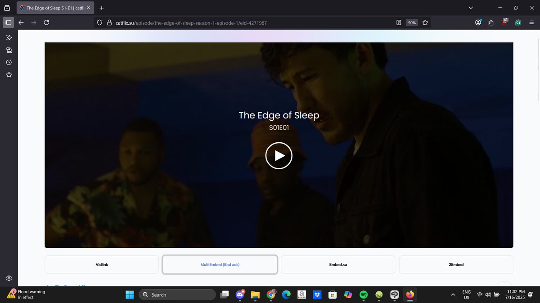Toggle the Firefox sidebar button
This screenshot has width=540, height=303.
coord(9,22)
